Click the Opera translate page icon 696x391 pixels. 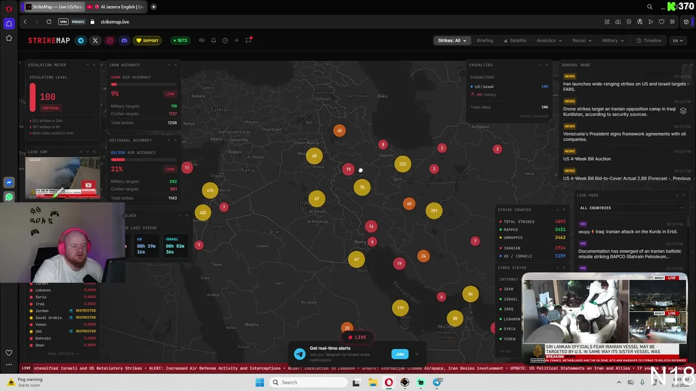point(639,22)
